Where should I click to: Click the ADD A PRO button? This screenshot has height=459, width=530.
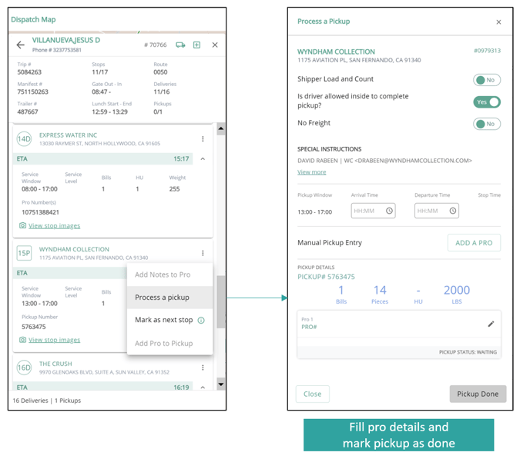474,243
